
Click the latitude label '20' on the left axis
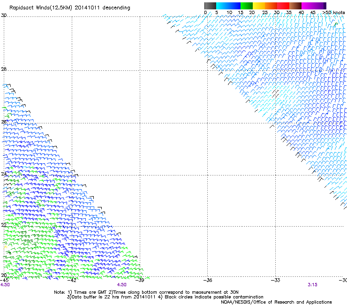[4, 275]
